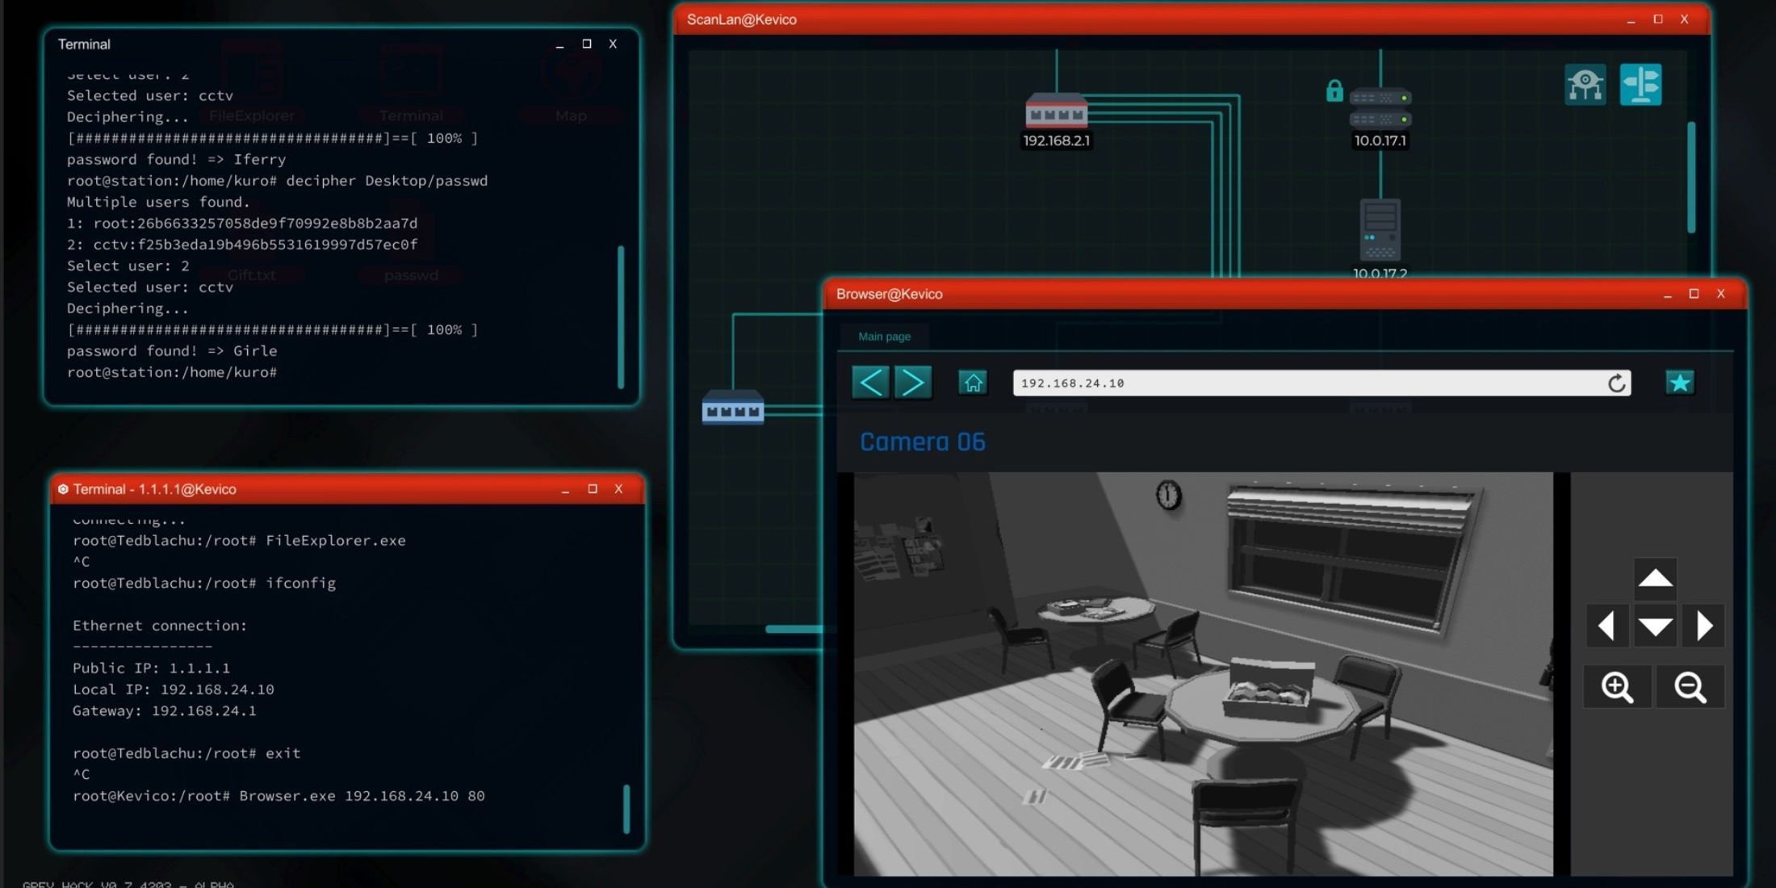The image size is (1776, 888).
Task: Click the Camera 06 heading
Action: 923,442
